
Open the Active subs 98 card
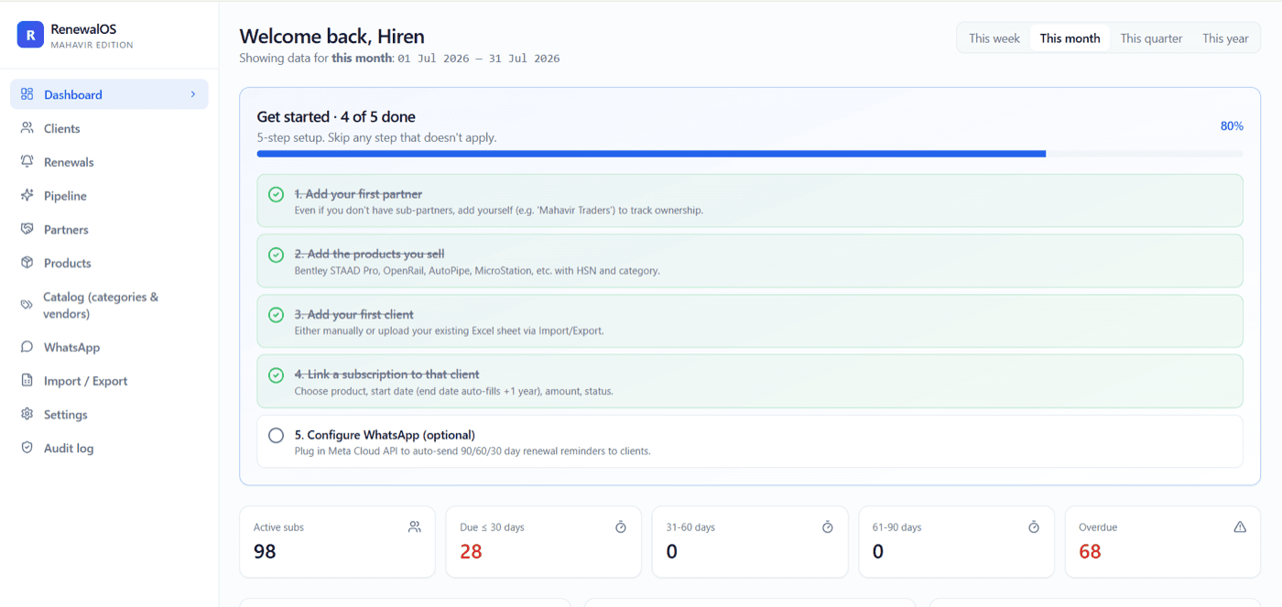pos(337,542)
